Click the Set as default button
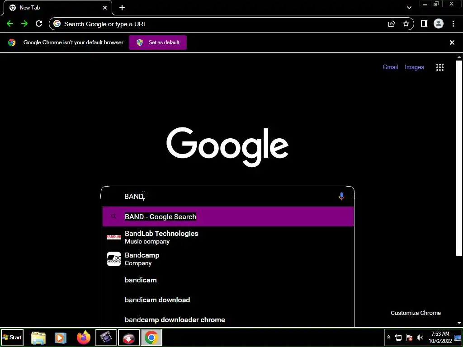 [158, 42]
